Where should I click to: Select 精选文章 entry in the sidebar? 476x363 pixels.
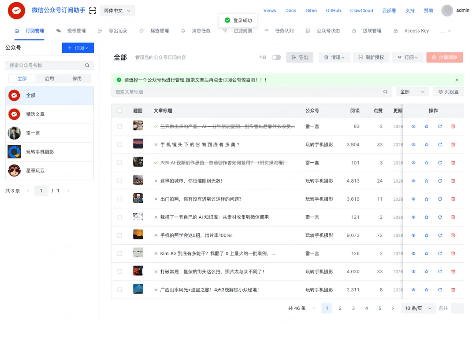click(49, 114)
